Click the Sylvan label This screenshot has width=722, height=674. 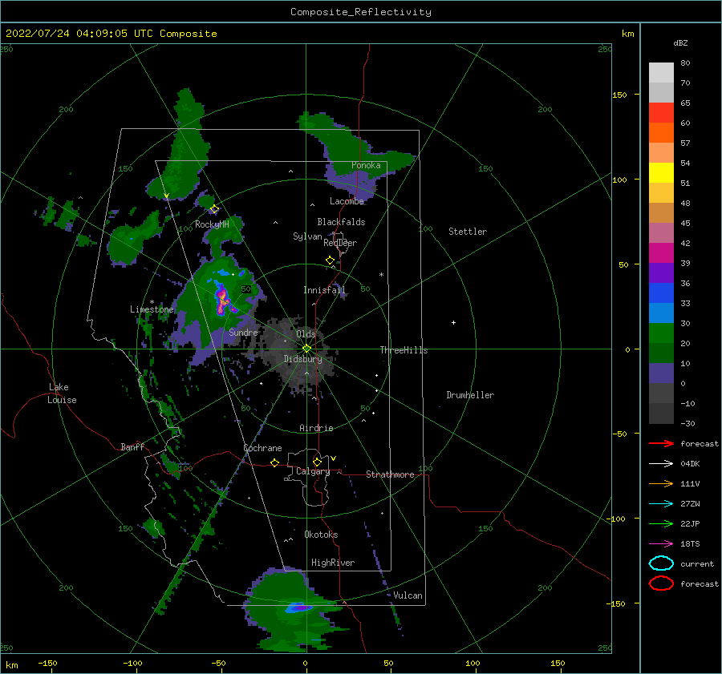click(x=307, y=236)
